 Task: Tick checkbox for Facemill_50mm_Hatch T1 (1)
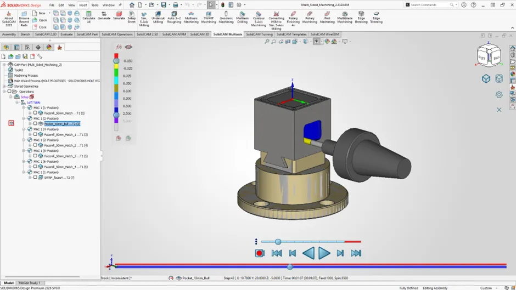35,113
